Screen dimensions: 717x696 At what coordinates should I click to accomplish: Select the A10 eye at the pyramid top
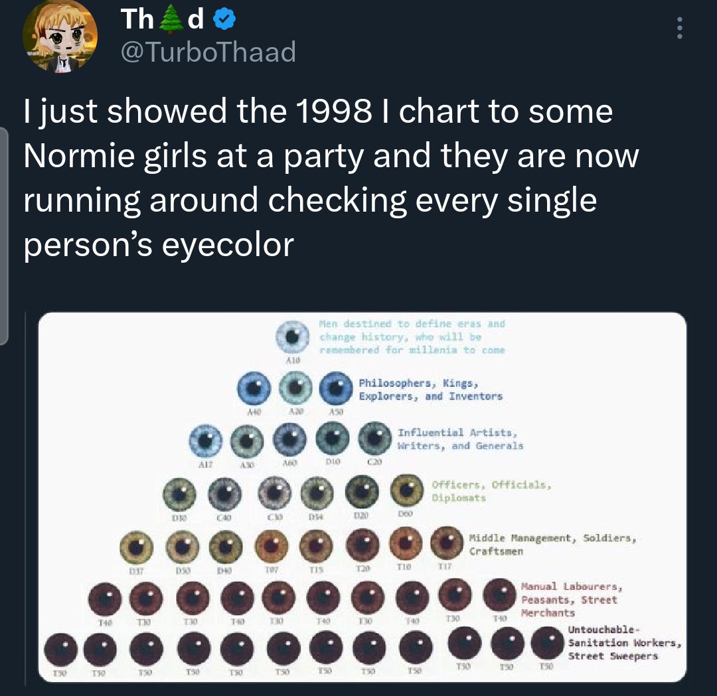coord(292,335)
